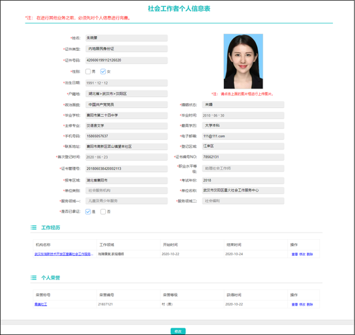The image size is (355, 335).
Task: Open the 户籍地 region selector
Action: (127, 94)
